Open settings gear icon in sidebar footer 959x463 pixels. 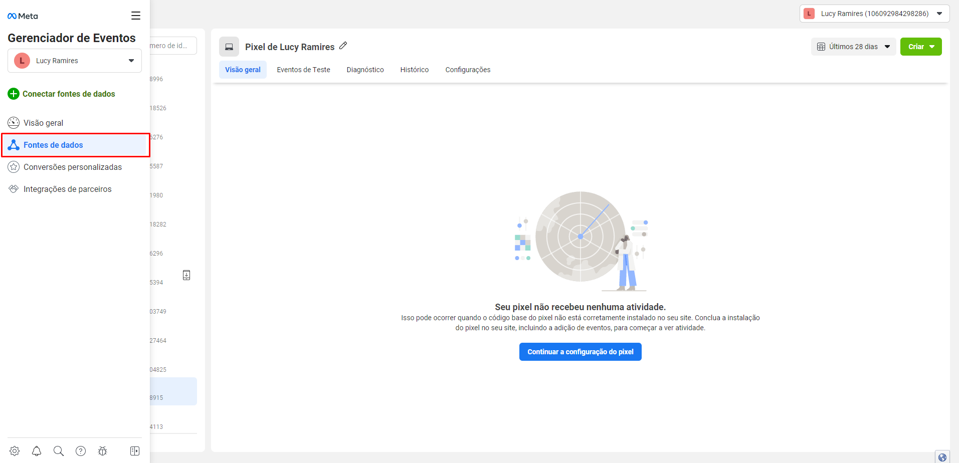tap(15, 451)
